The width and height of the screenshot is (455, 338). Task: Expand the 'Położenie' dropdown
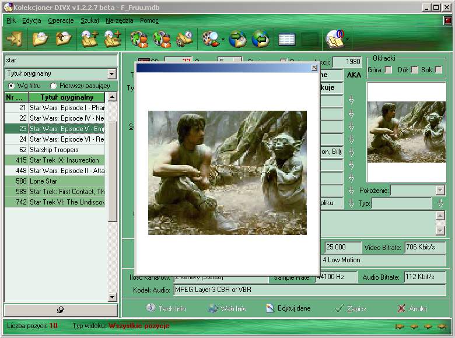(x=440, y=191)
